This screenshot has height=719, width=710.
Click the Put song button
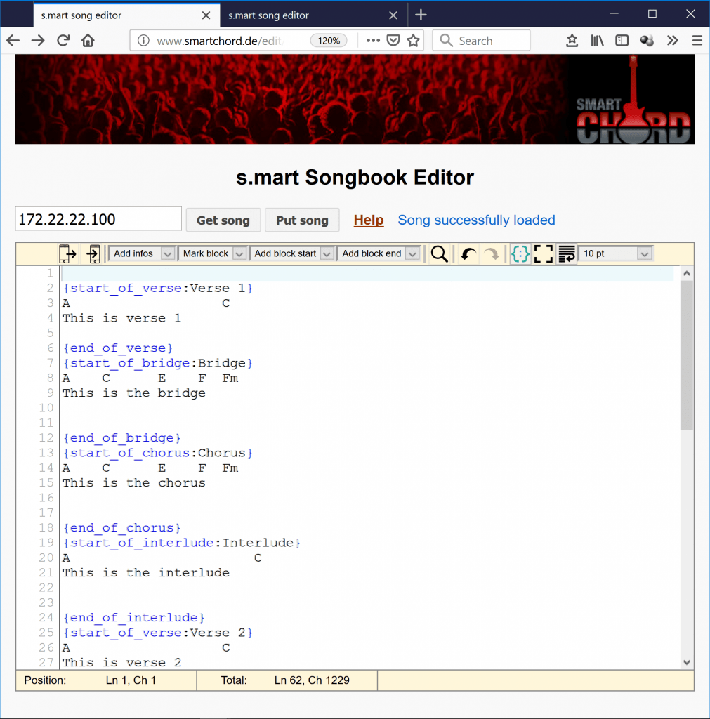tap(302, 220)
